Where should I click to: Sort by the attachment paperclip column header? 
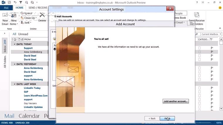[x=22, y=39]
